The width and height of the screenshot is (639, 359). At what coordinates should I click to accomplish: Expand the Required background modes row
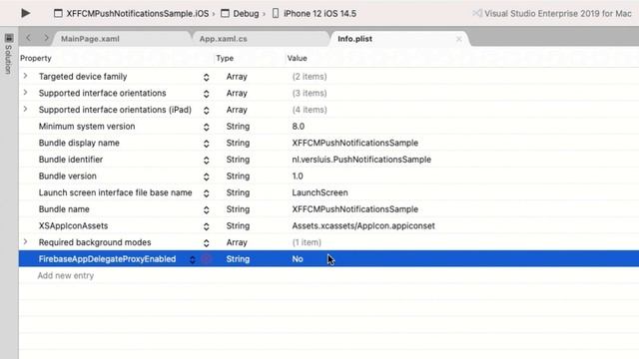[x=25, y=241]
